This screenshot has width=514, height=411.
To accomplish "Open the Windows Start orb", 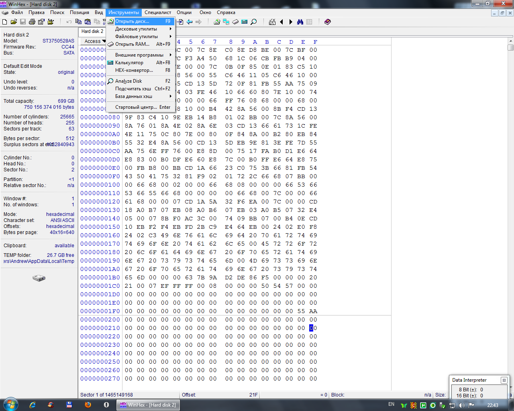I will click(x=10, y=405).
